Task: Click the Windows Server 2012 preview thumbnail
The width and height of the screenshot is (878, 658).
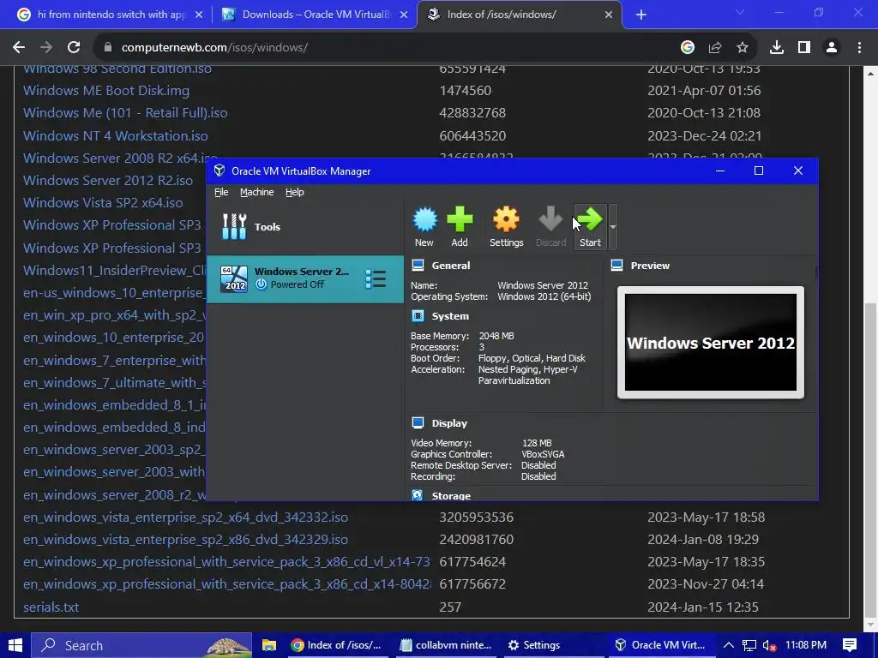Action: tap(711, 343)
